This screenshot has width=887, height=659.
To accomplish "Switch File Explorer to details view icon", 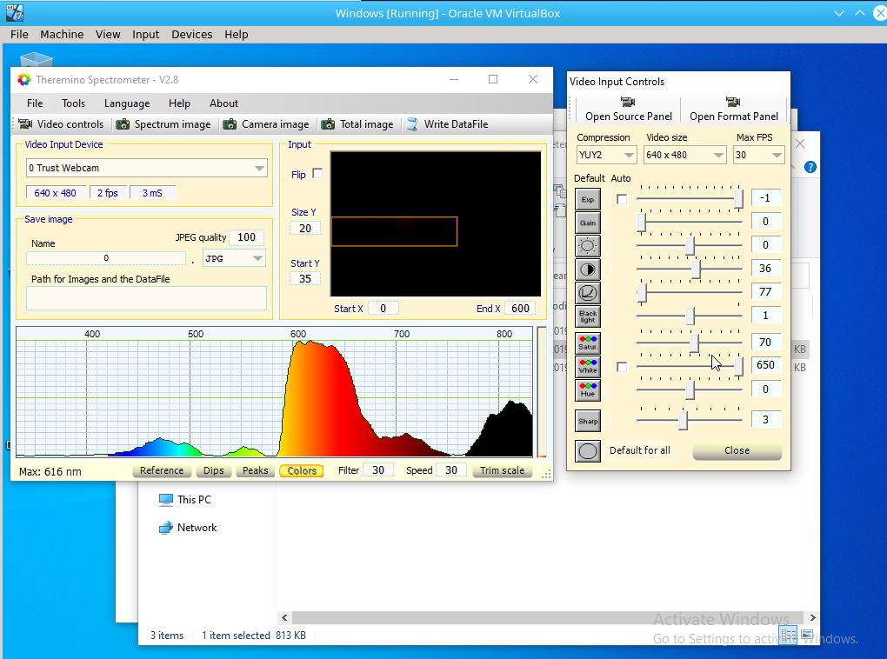I will point(789,635).
